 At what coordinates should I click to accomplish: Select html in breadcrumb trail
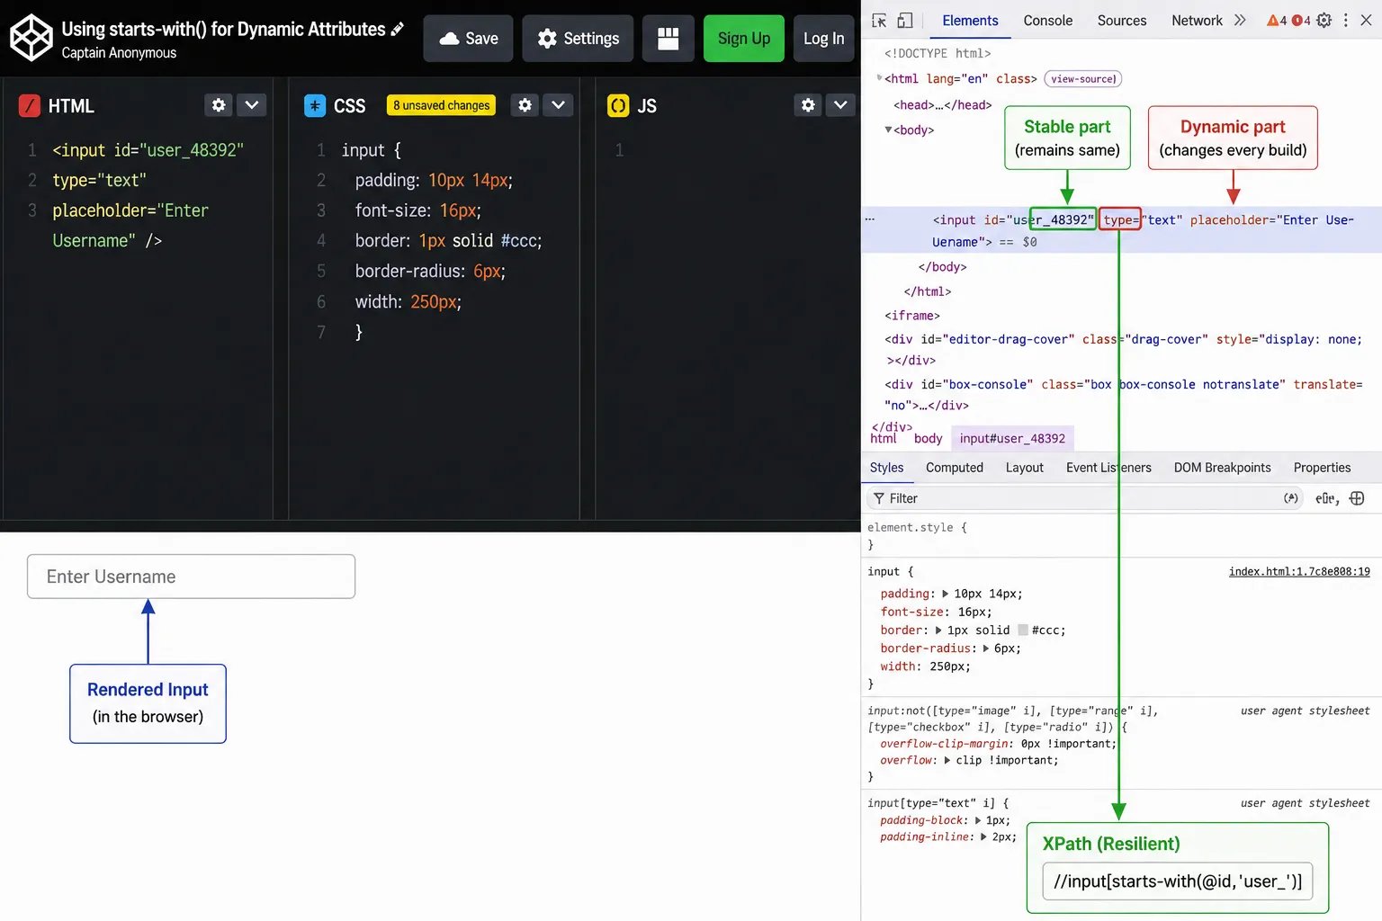pos(884,439)
